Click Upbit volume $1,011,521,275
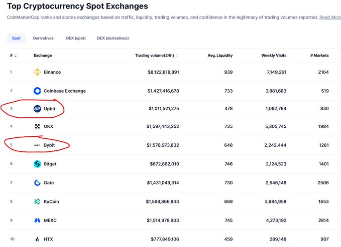Screen dimensions: 341x247 tap(164, 109)
